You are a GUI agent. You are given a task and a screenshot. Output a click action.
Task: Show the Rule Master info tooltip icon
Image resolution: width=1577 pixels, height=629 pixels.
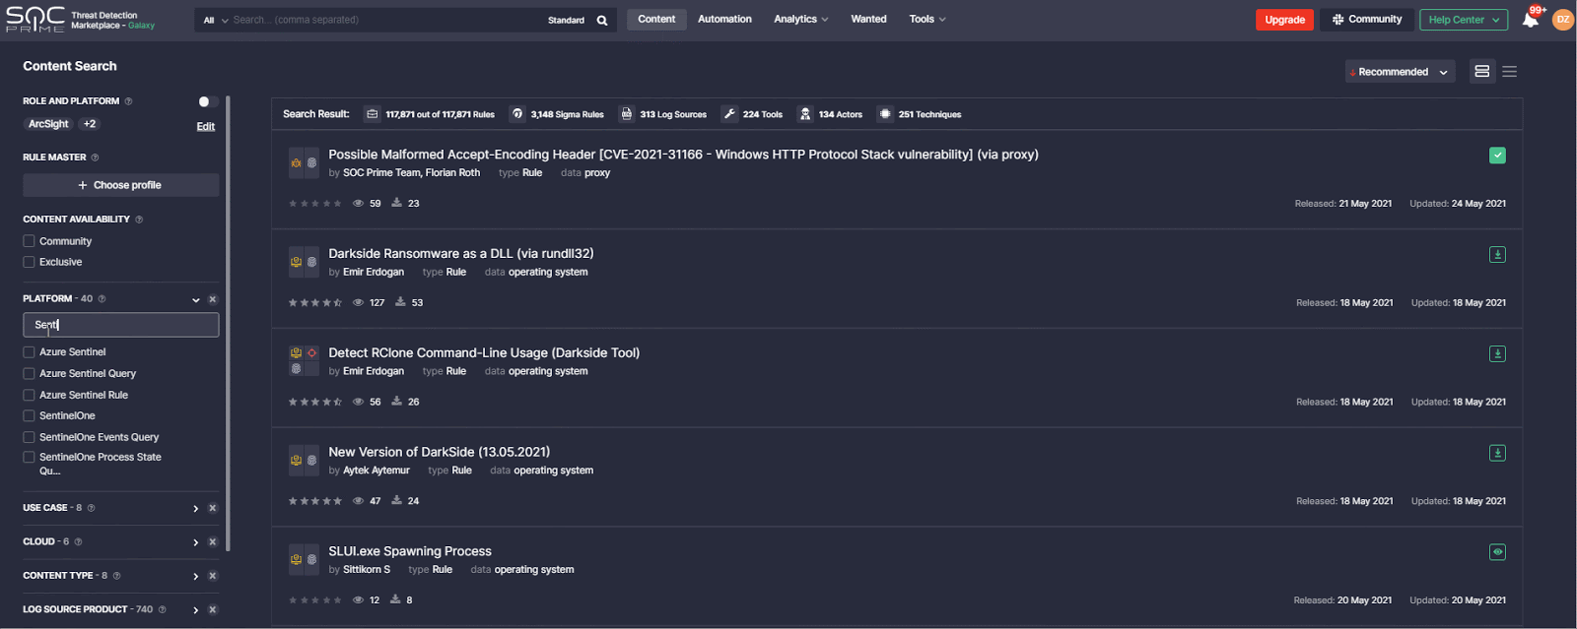pos(95,157)
